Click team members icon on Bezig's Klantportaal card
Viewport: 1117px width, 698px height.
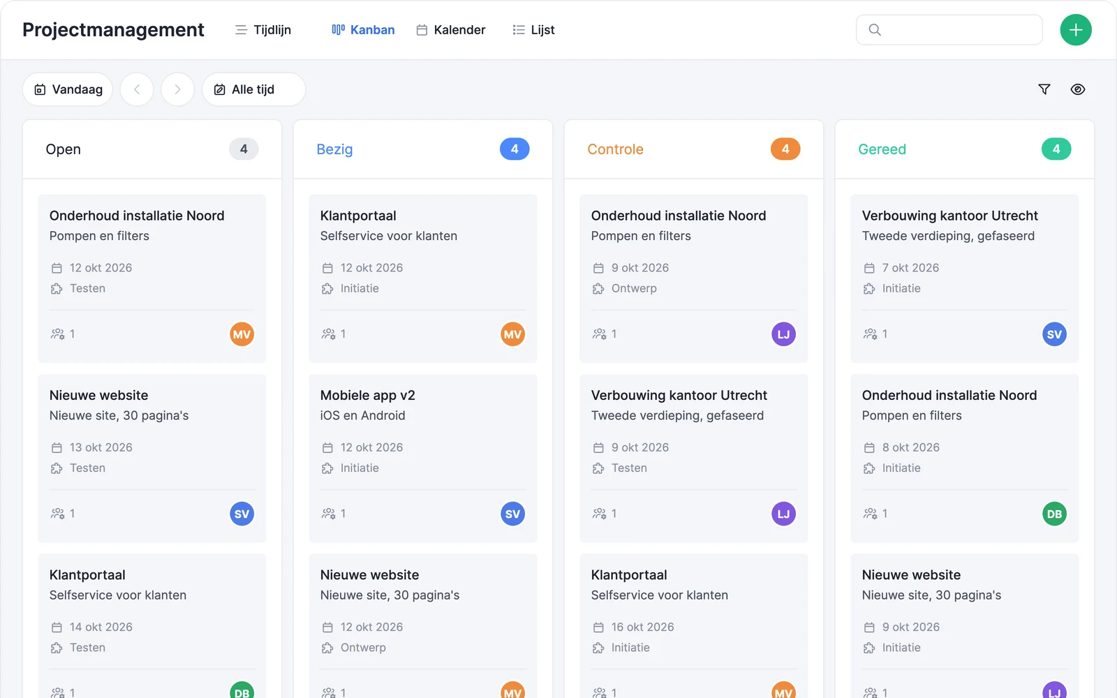tap(328, 334)
